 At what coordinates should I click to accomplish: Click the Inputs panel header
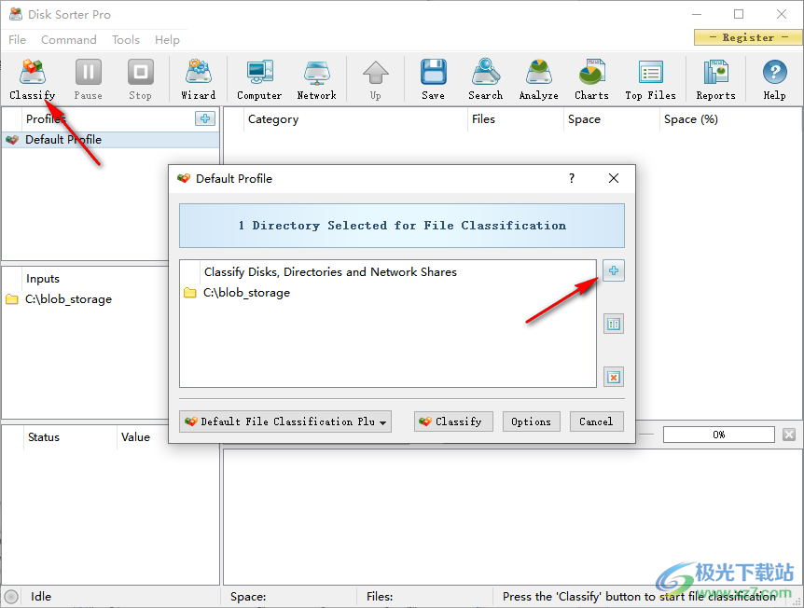(x=95, y=279)
